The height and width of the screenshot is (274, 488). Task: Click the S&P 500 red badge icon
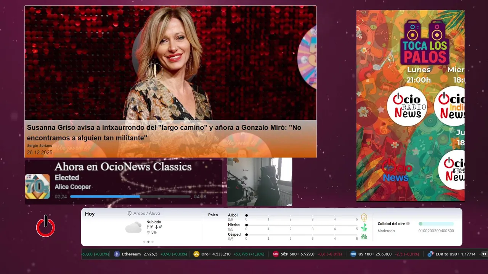(x=276, y=254)
